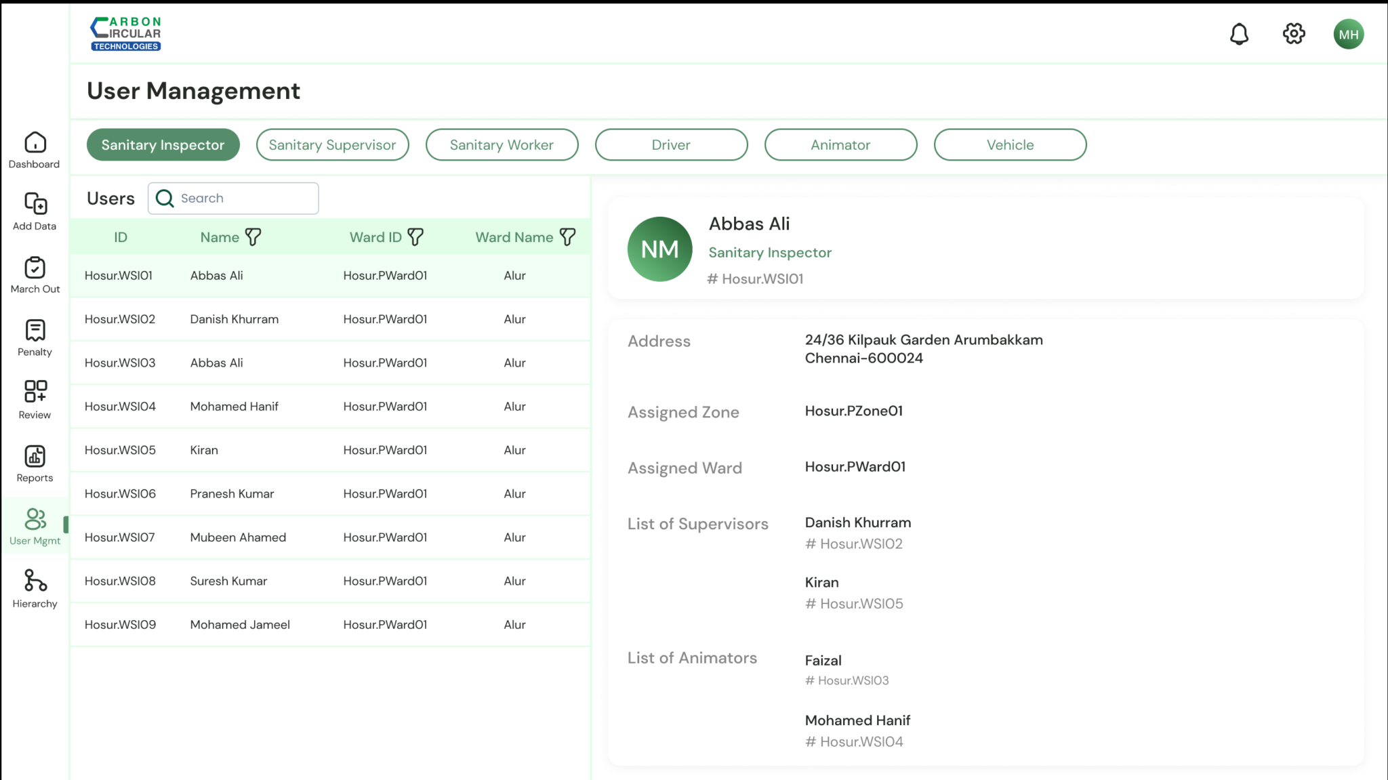
Task: Open settings with the gear icon
Action: 1293,33
